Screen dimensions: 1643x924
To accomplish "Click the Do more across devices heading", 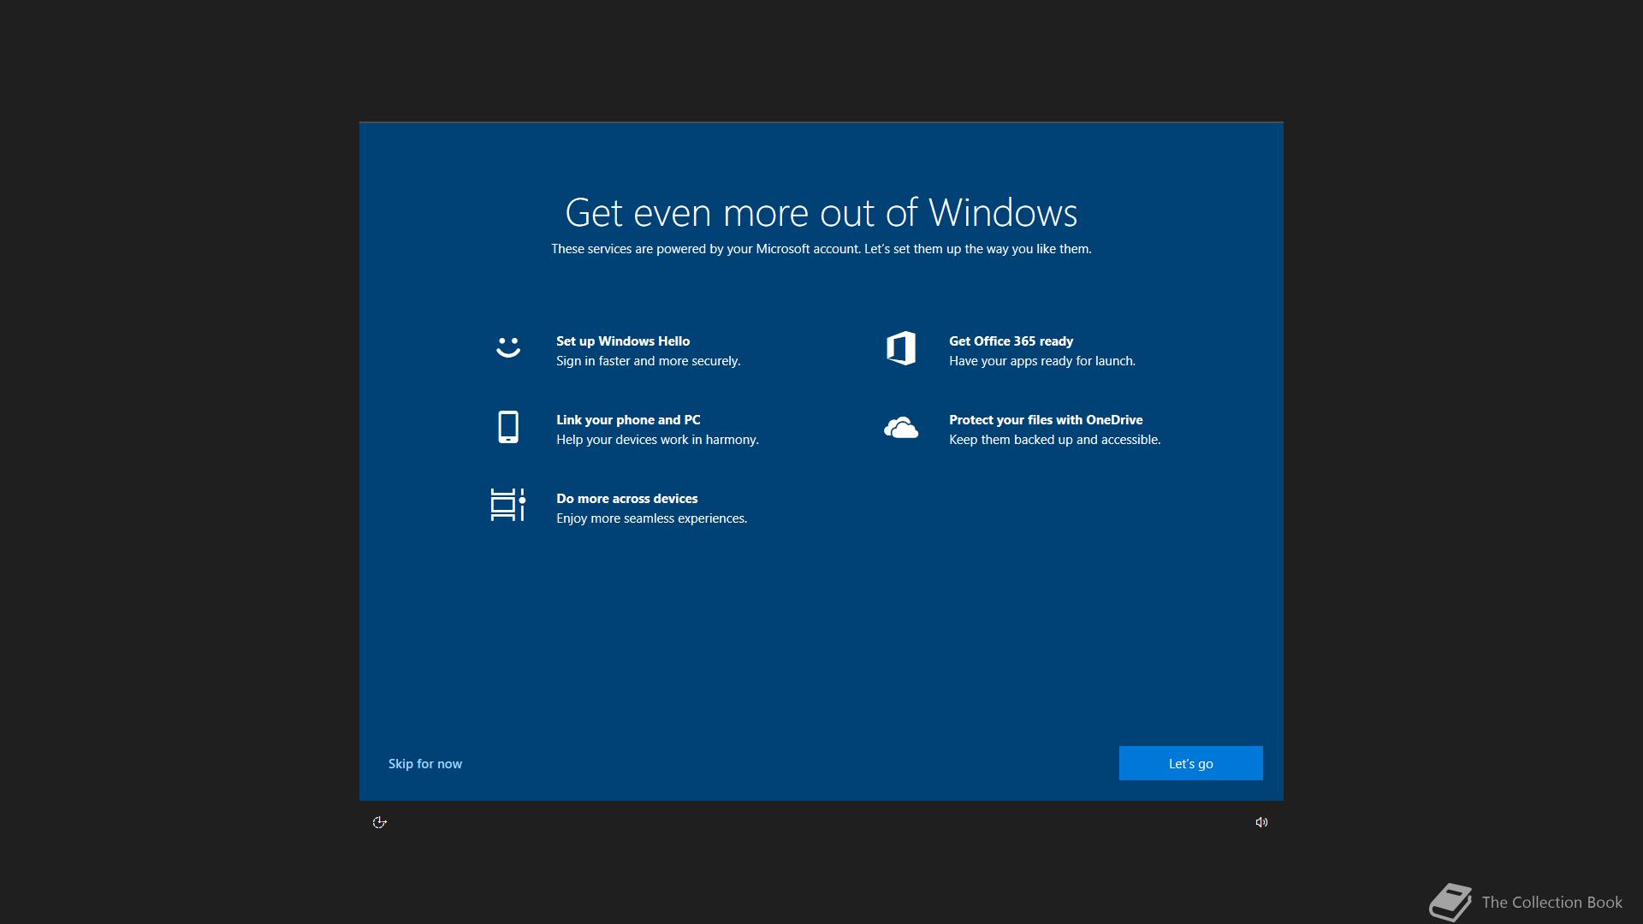I will click(x=626, y=499).
